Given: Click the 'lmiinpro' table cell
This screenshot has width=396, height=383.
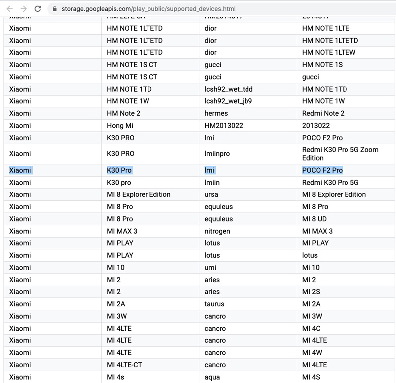Looking at the screenshot, I should tap(218, 154).
